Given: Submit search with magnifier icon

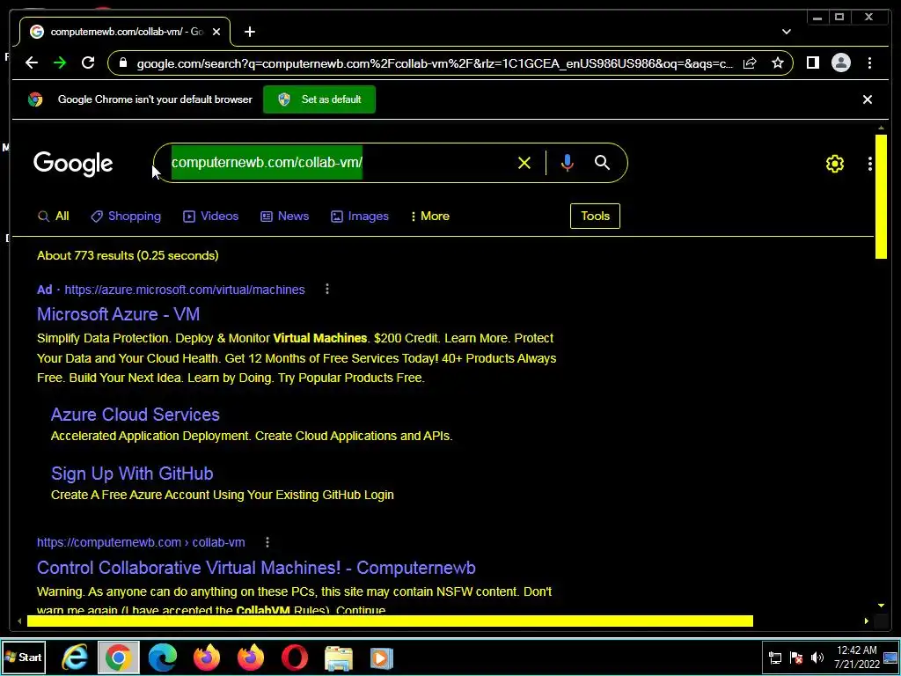Looking at the screenshot, I should click(602, 163).
